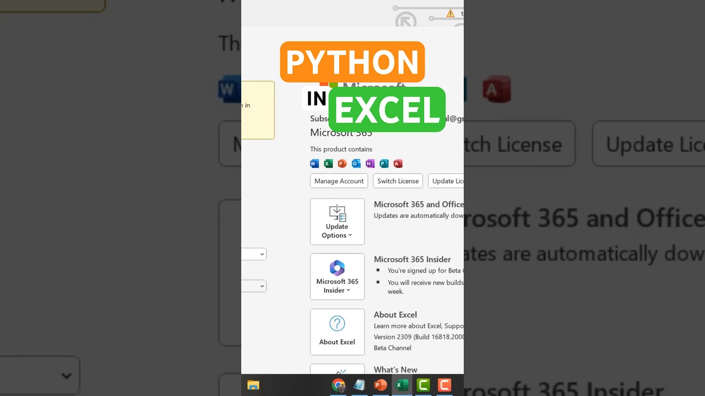
Task: Click the blurred background dropdown chevron
Action: pos(67,376)
